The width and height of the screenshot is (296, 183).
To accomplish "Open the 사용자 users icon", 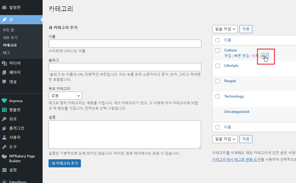I will (4, 137).
